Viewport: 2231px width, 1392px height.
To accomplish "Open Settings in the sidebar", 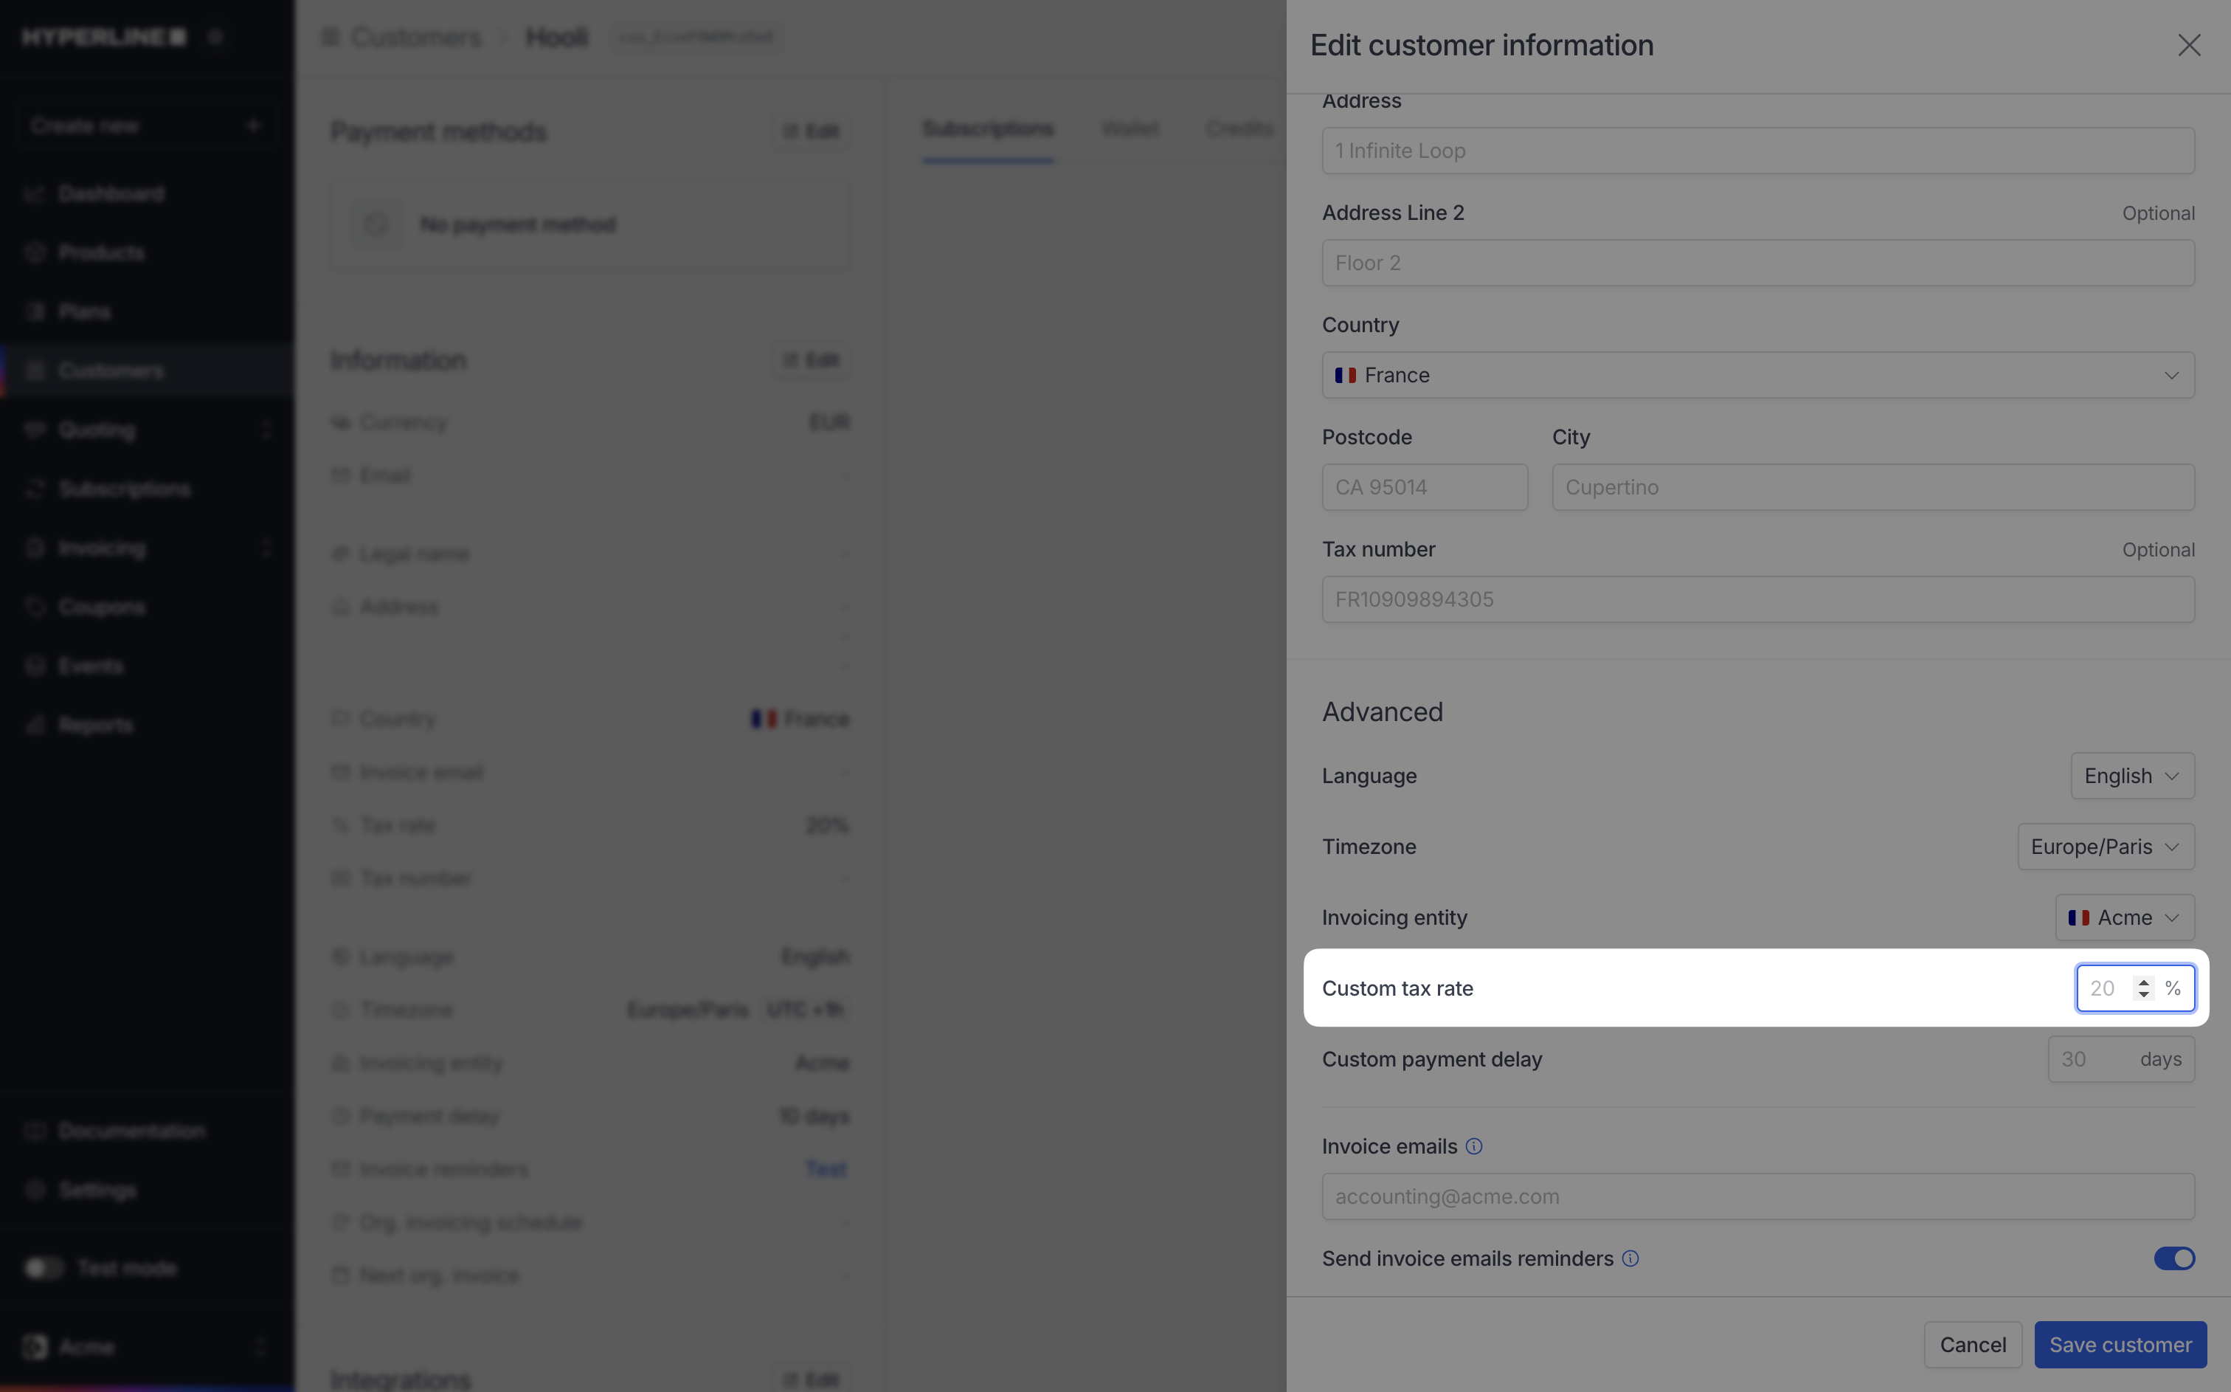I will point(148,1190).
